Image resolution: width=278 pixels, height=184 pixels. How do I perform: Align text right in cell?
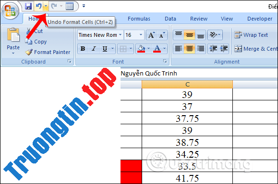(201, 49)
